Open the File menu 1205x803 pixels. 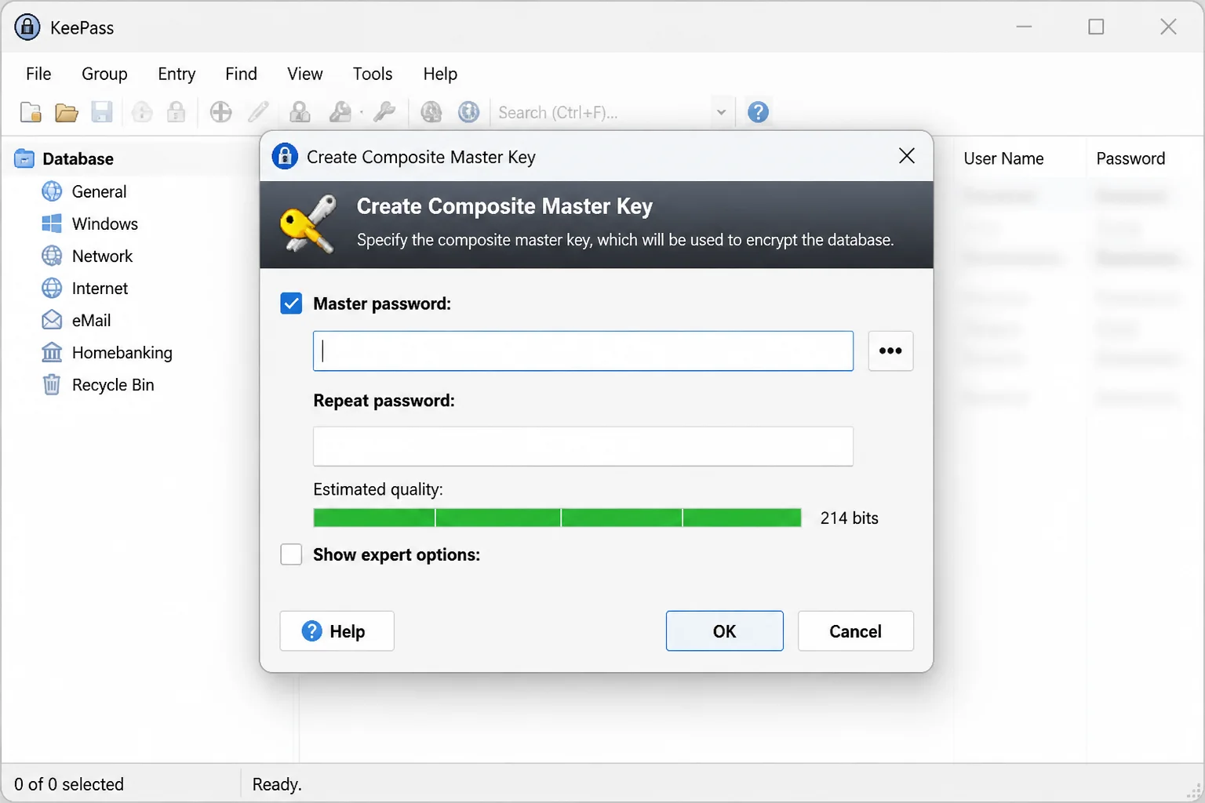(x=38, y=74)
